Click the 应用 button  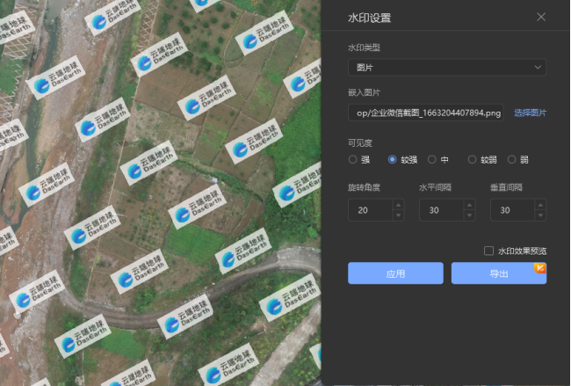[x=395, y=273]
